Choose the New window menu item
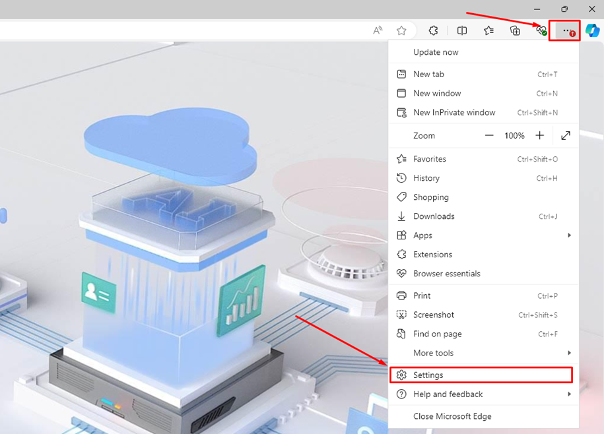 tap(483, 93)
